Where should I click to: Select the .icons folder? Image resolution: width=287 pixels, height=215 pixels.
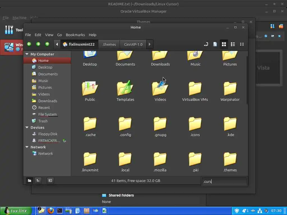195,124
